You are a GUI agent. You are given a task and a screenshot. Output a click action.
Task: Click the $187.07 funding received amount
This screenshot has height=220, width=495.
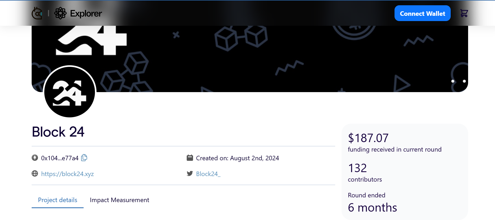point(368,138)
